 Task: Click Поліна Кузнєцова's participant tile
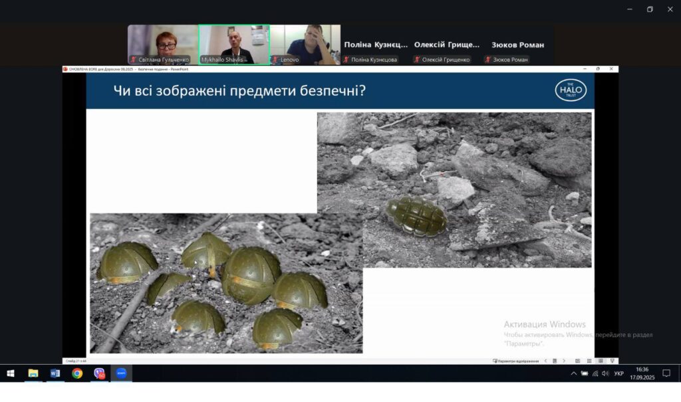click(376, 50)
